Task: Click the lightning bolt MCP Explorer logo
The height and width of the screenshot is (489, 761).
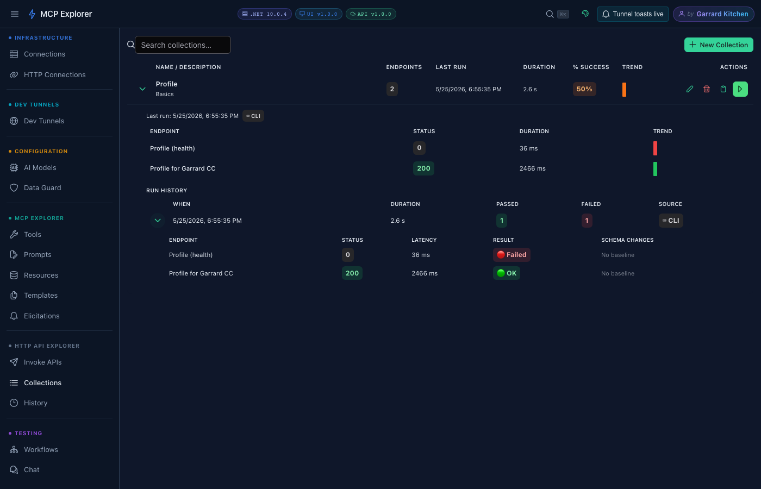Action: tap(32, 14)
